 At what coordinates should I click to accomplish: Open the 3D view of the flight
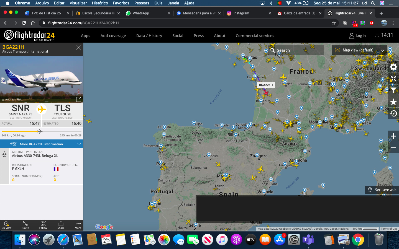click(x=7, y=225)
